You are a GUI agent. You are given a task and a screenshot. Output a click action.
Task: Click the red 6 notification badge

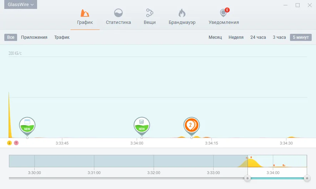pyautogui.click(x=227, y=10)
